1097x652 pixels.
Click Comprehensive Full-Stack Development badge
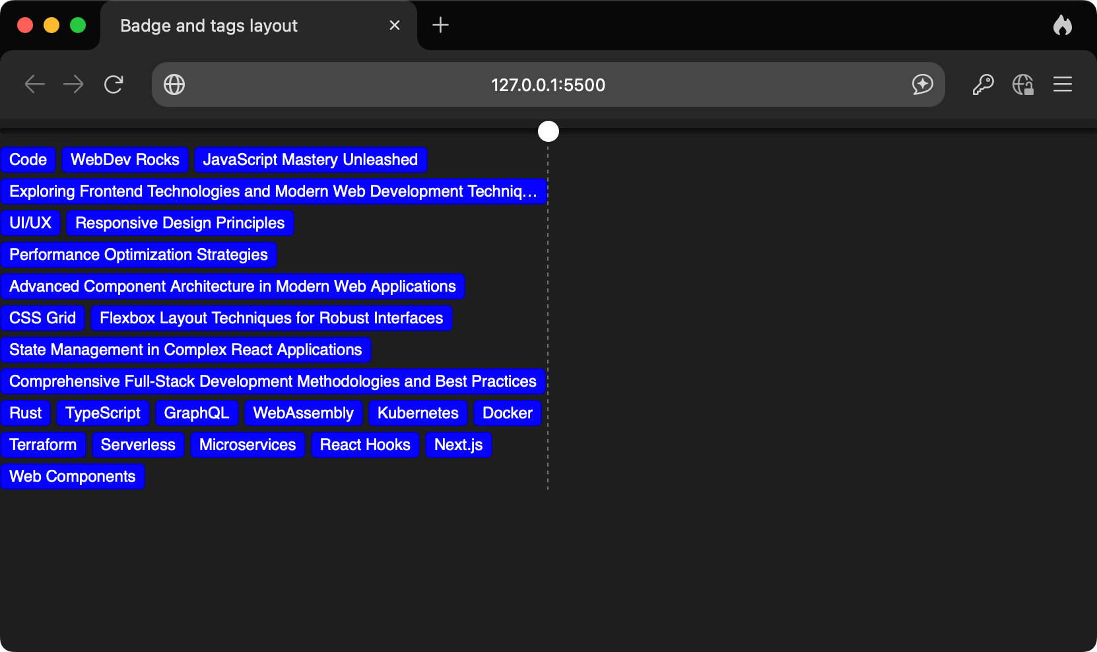(x=273, y=381)
